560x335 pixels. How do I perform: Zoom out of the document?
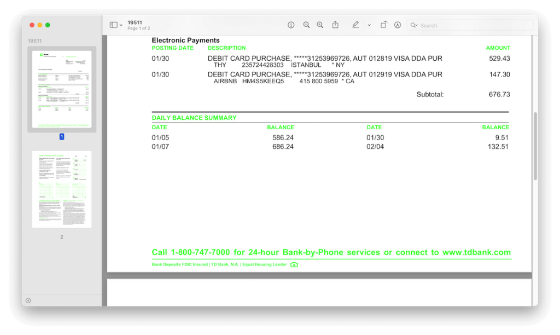pyautogui.click(x=306, y=25)
